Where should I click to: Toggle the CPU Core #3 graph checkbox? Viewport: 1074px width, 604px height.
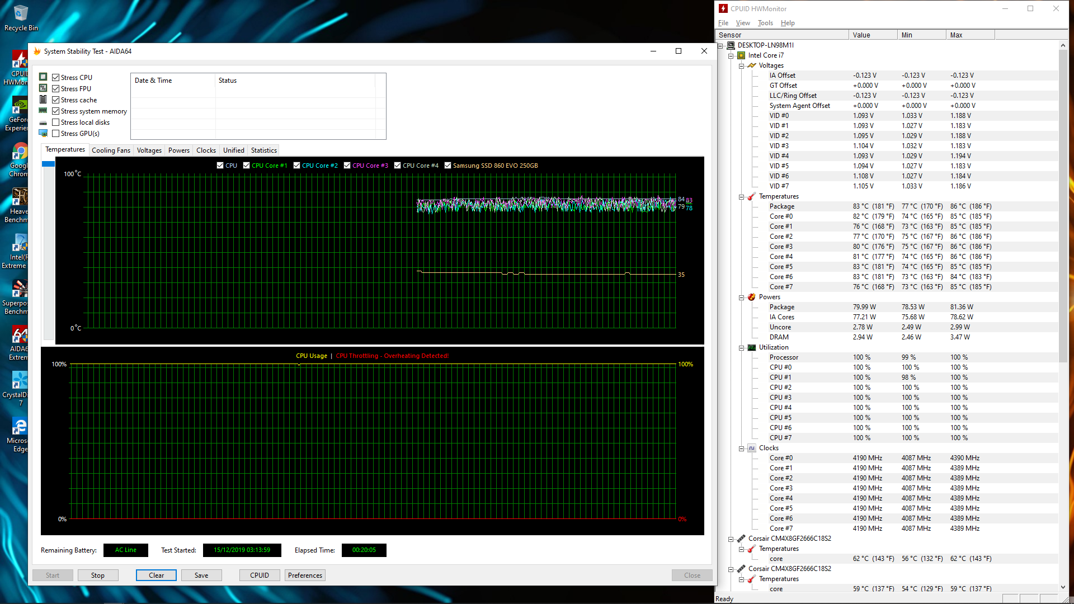pos(347,166)
